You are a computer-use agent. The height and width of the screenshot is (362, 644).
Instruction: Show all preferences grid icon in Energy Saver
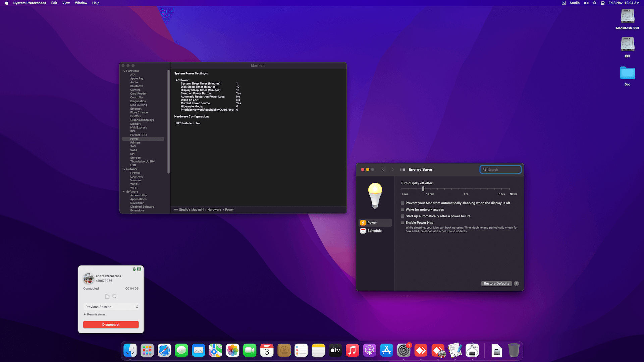click(x=402, y=170)
